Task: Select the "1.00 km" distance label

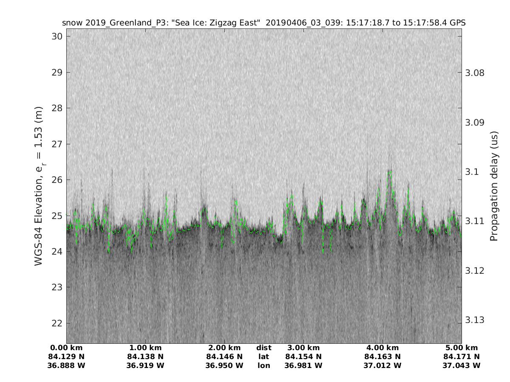Action: pyautogui.click(x=145, y=348)
